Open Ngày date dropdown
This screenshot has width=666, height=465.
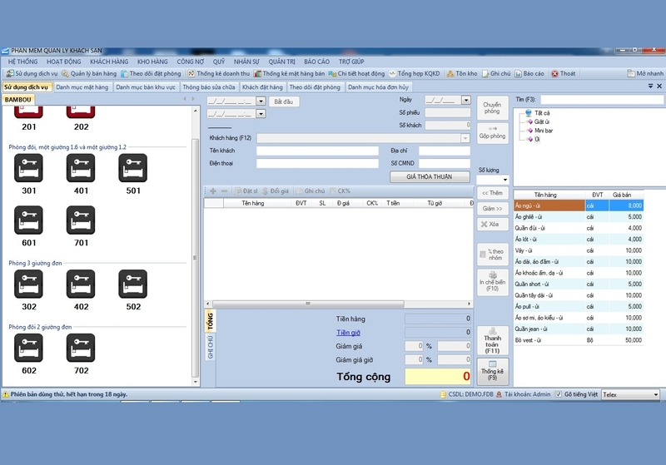coord(466,100)
